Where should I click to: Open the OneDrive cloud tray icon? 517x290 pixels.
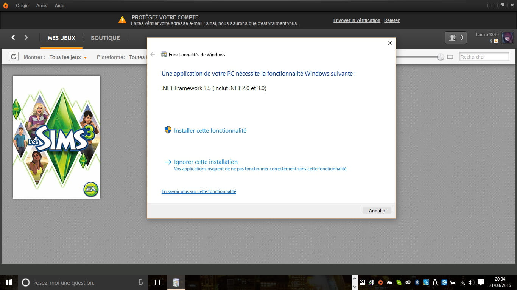[389, 282]
